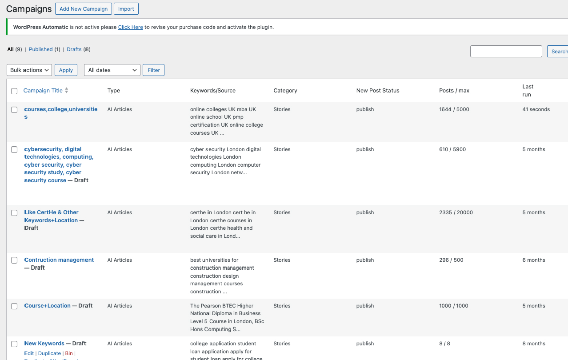Click inside the campaign search field
The height and width of the screenshot is (360, 568).
(x=506, y=52)
